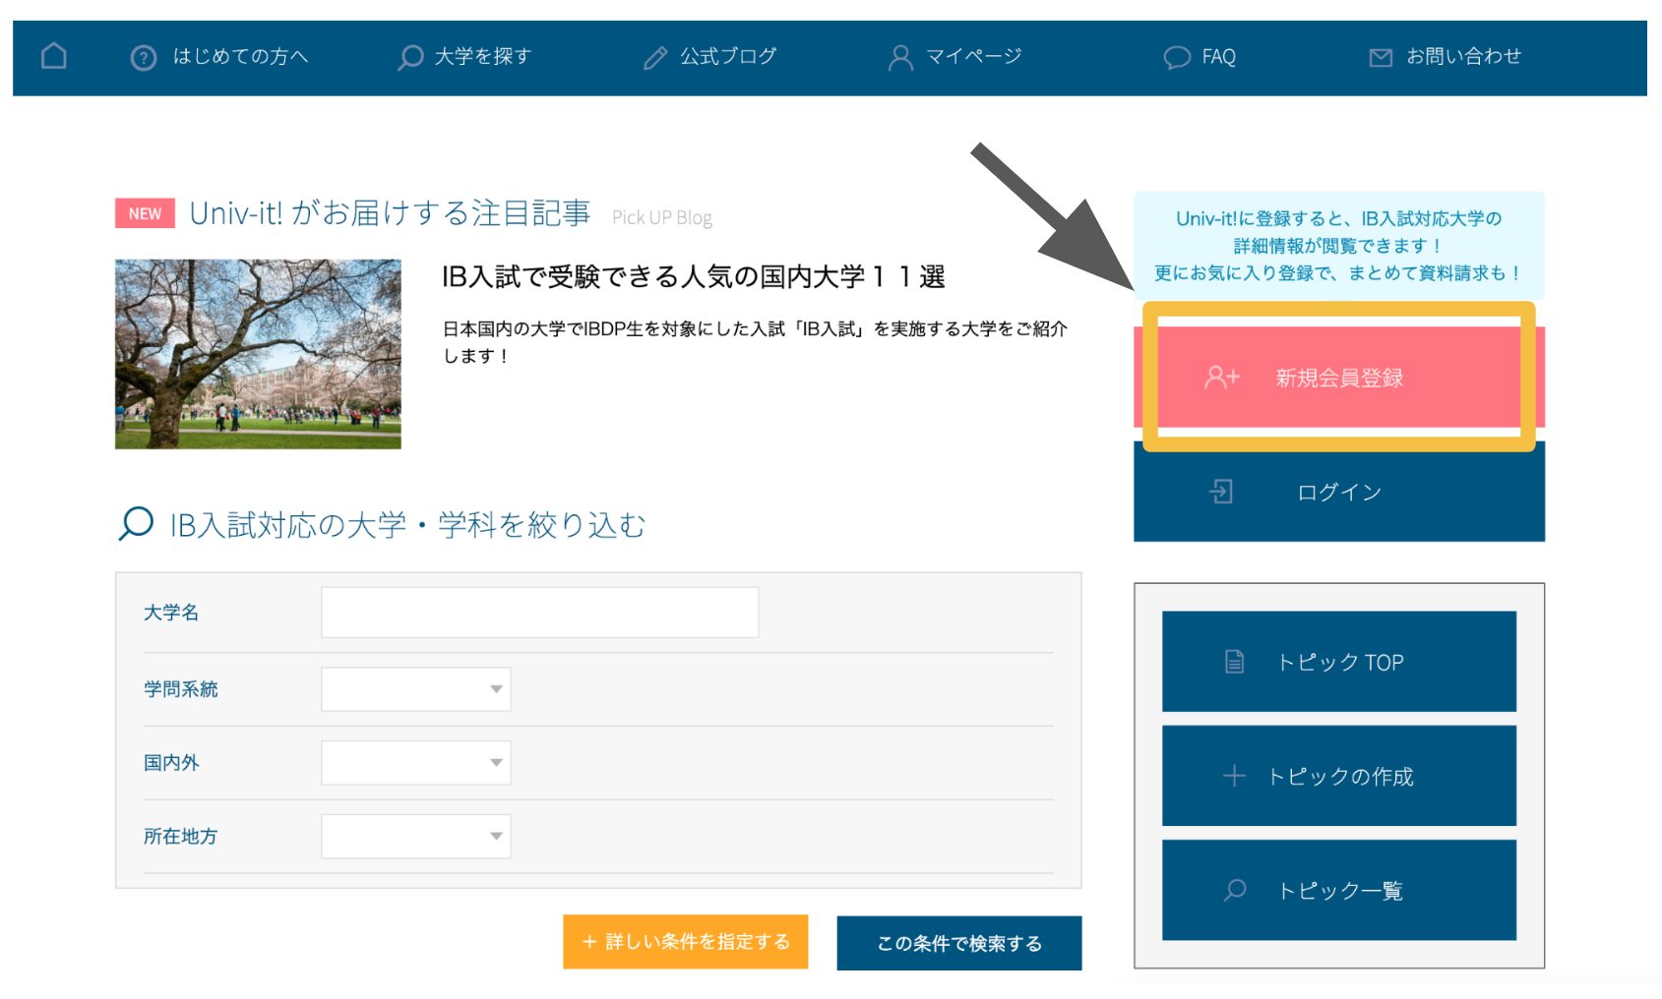This screenshot has height=999, width=1662.
Task: Open トピック TOP button
Action: pyautogui.click(x=1339, y=662)
